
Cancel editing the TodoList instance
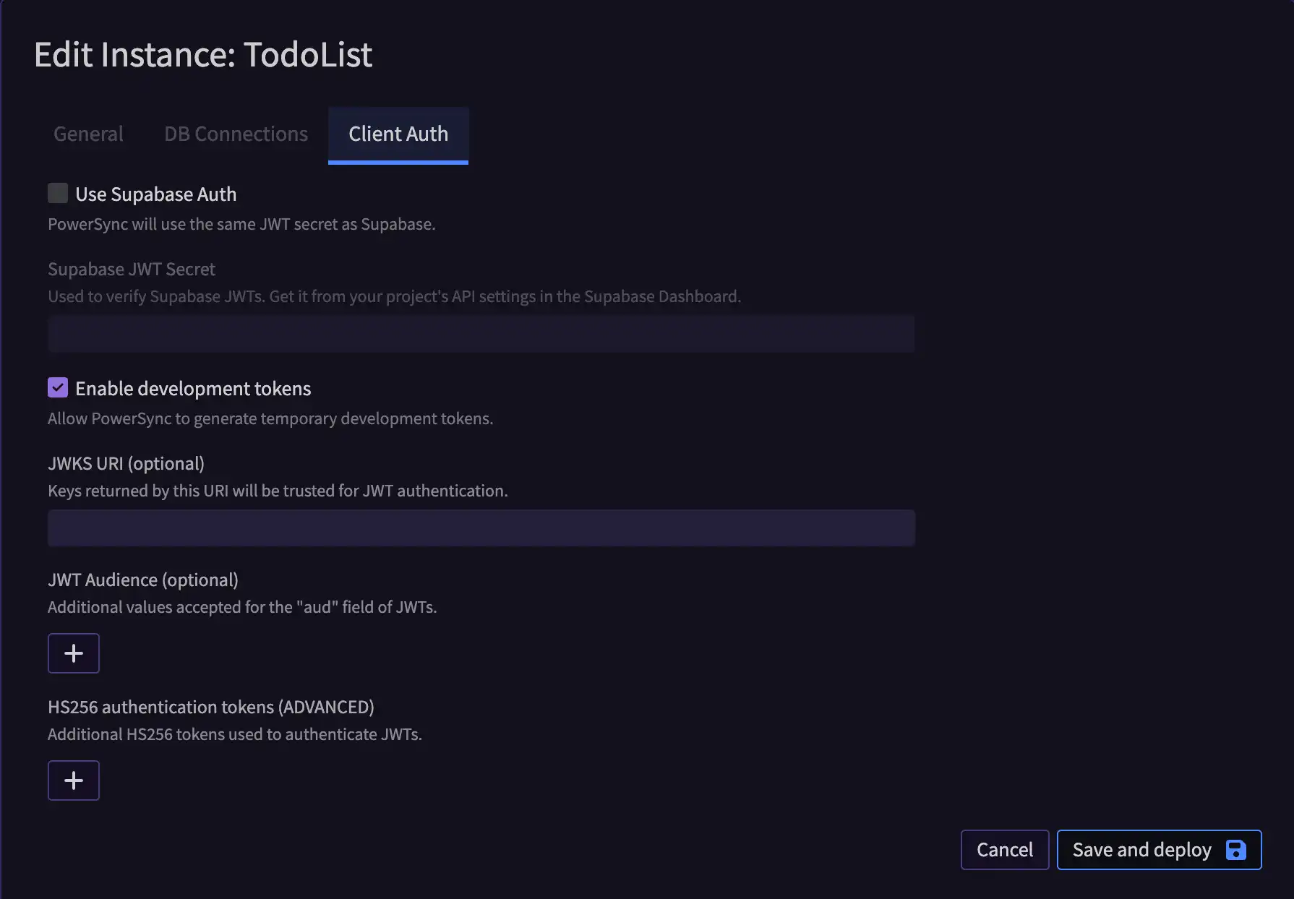1004,850
